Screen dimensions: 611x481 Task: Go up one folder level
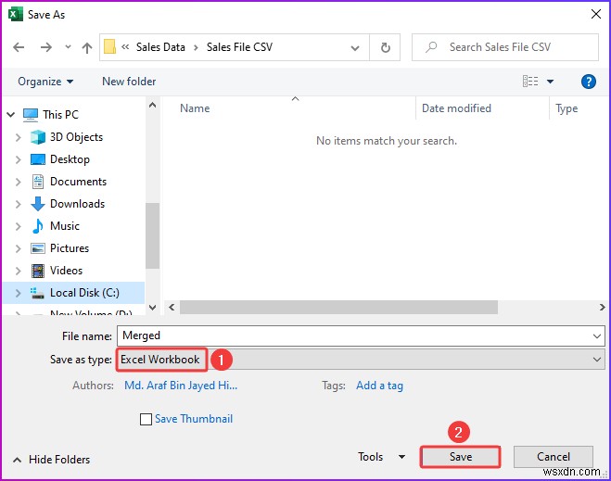pyautogui.click(x=87, y=47)
